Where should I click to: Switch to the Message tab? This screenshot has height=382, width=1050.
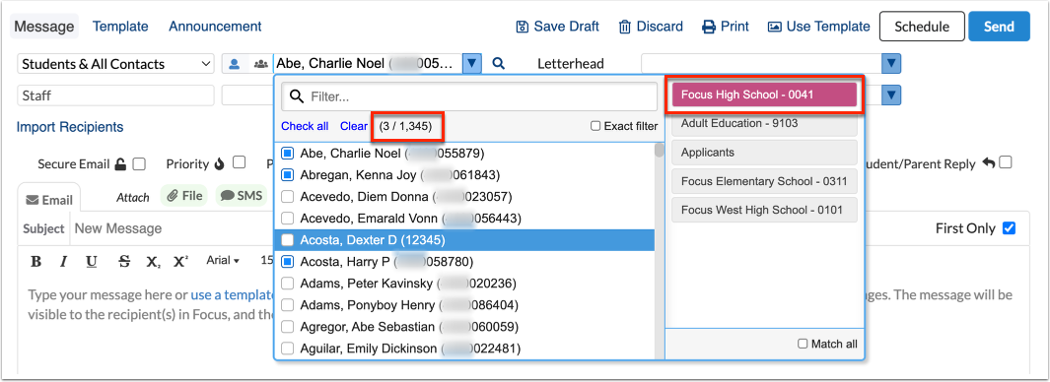(44, 27)
